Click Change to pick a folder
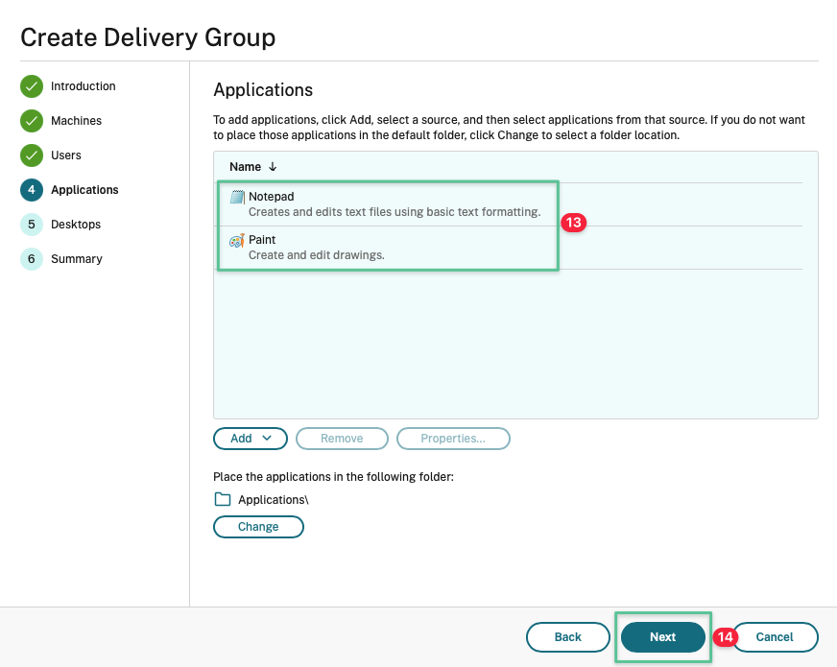Screen dimensions: 837x667 tap(258, 527)
